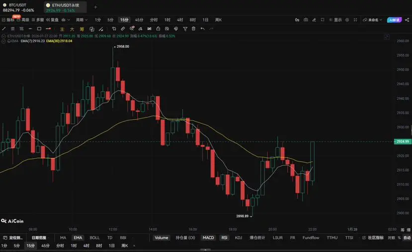
Task: Select the trend line drawing tool
Action: pos(4,29)
